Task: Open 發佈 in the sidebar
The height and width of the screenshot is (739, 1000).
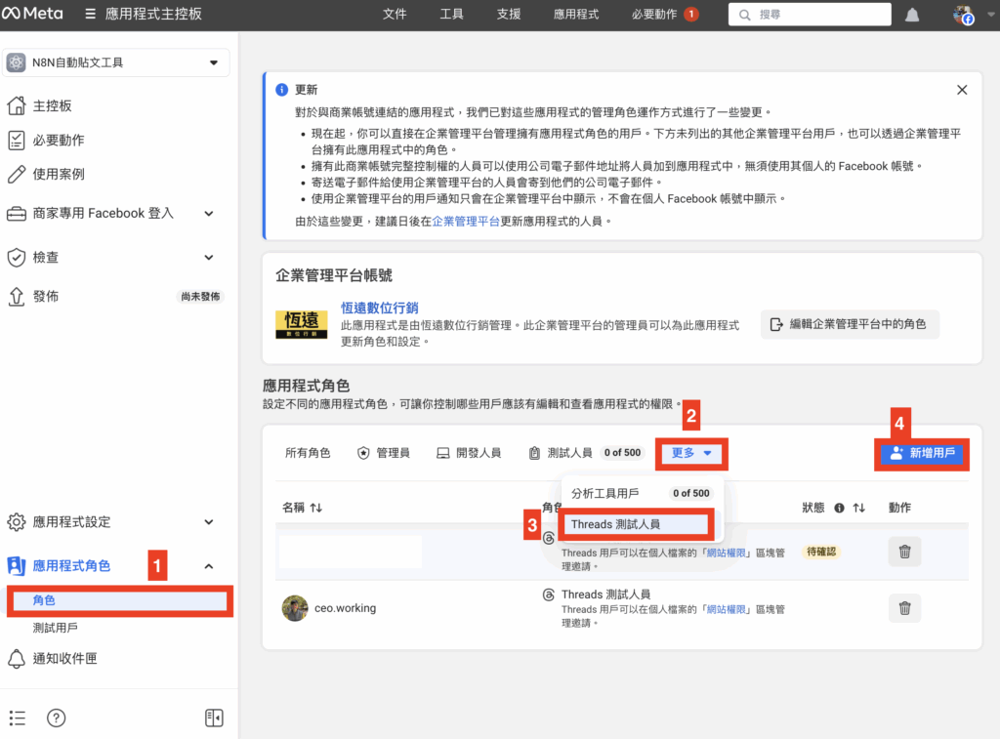Action: click(46, 297)
